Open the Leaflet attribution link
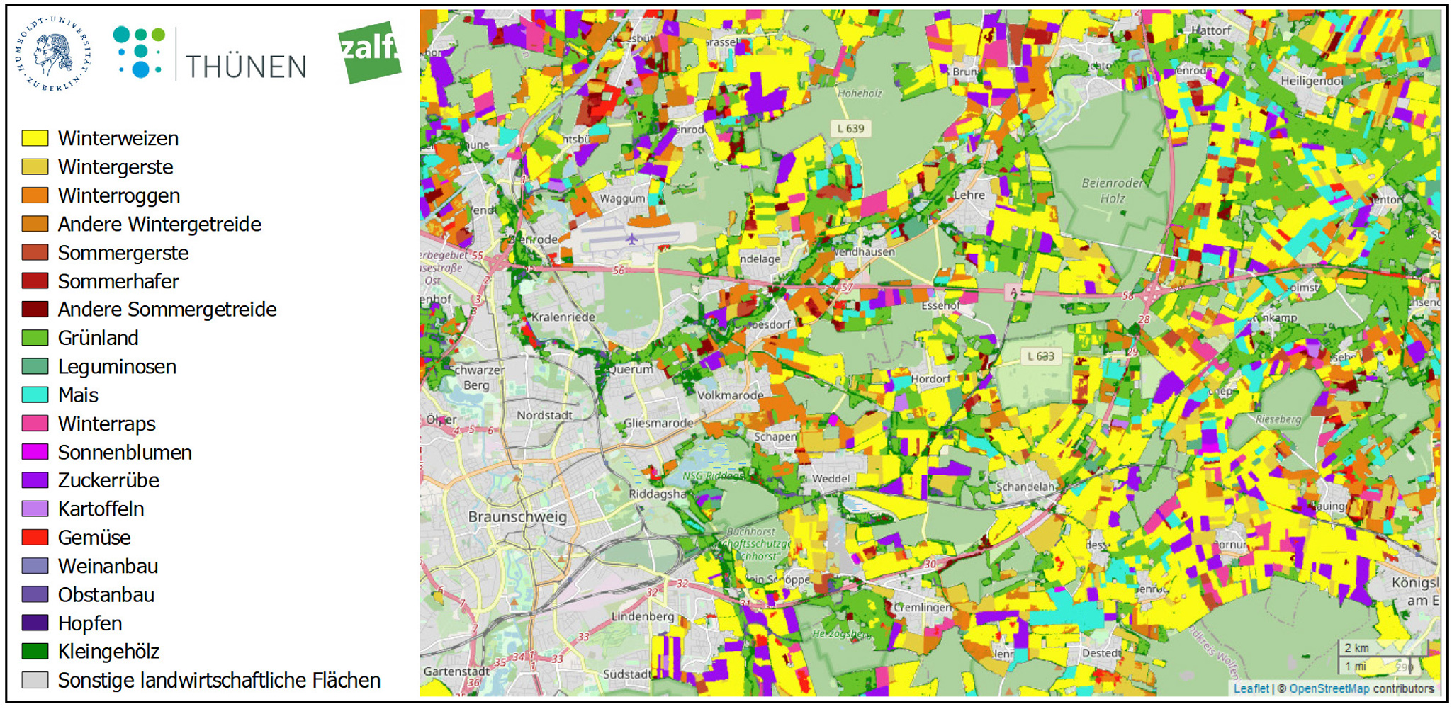Image resolution: width=1452 pixels, height=709 pixels. [x=1251, y=688]
